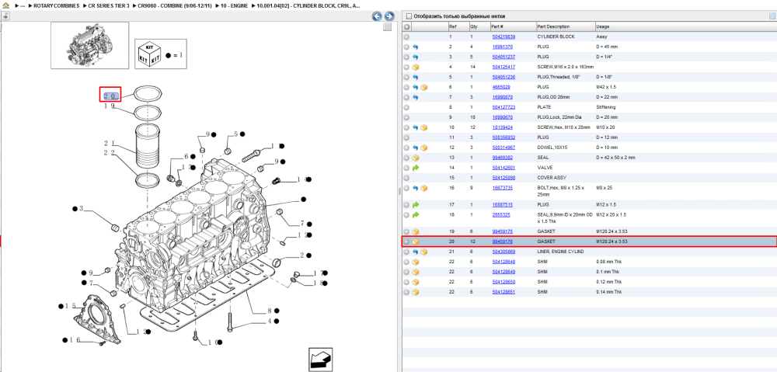Click blue arrow on LINER, ENGINE CYLIND row
Image resolution: width=777 pixels, height=372 pixels.
(415, 252)
